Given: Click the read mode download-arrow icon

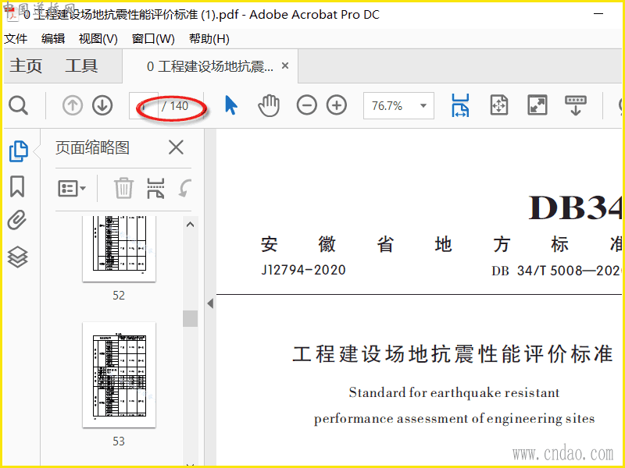Looking at the screenshot, I should click(x=576, y=105).
